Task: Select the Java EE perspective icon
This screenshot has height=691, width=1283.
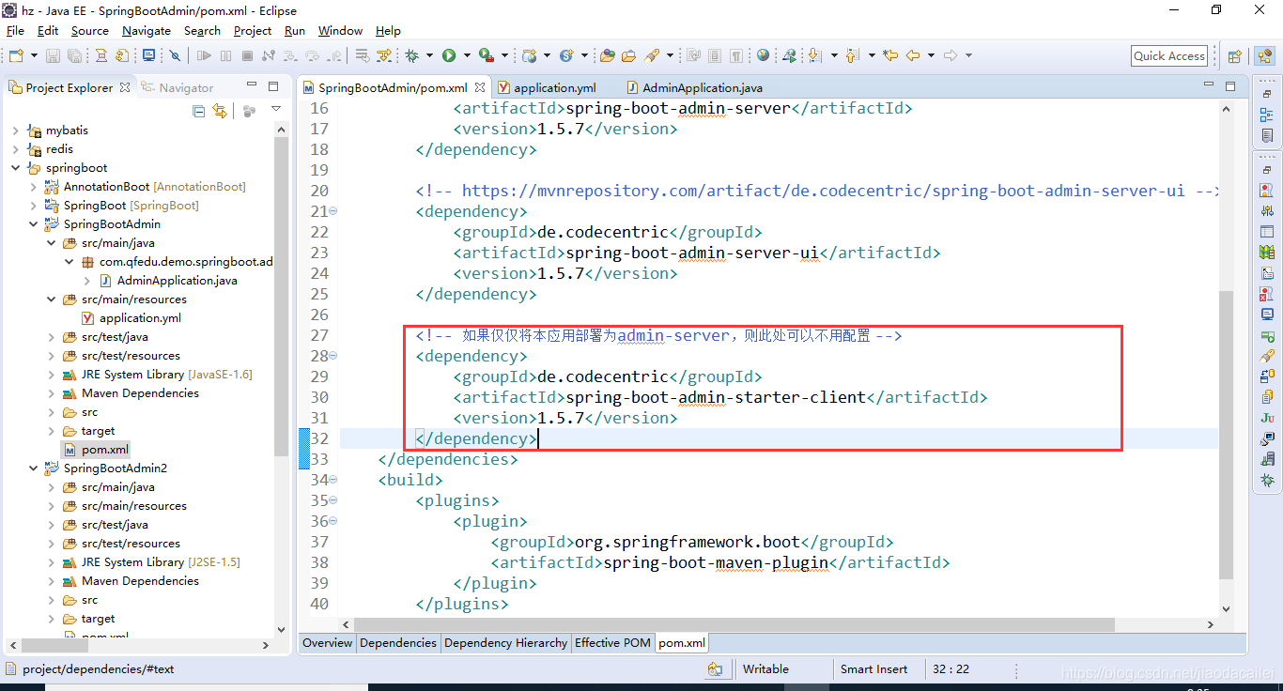Action: pyautogui.click(x=1263, y=56)
